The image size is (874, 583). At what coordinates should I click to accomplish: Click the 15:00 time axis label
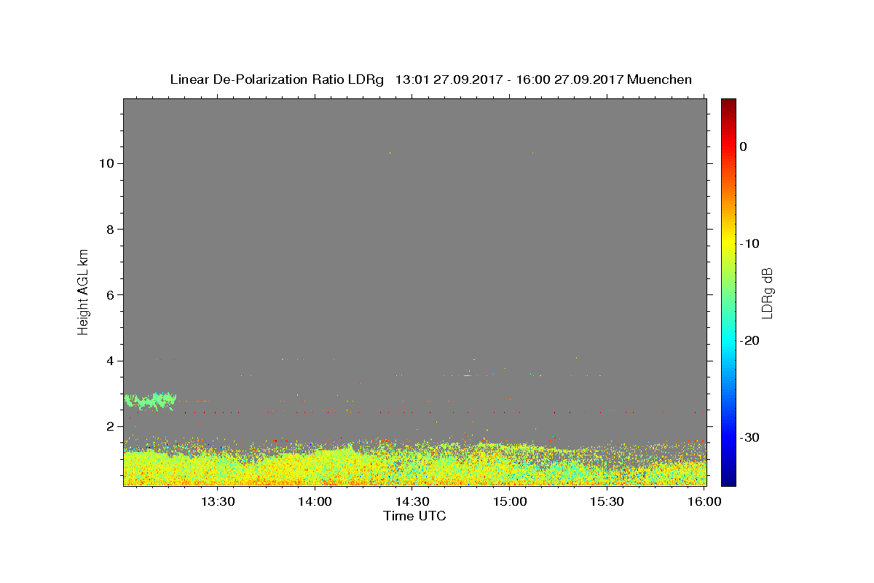click(510, 501)
